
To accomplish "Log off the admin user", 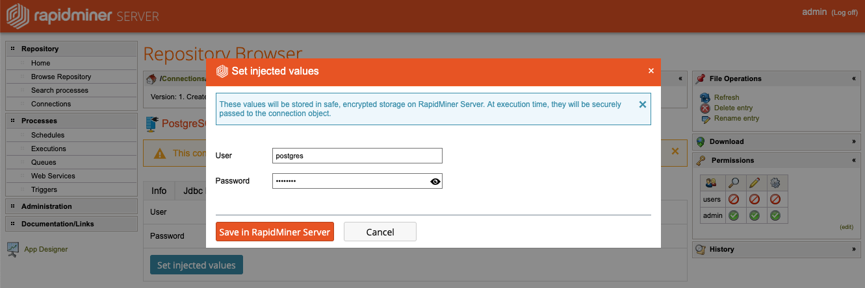I will [x=844, y=13].
